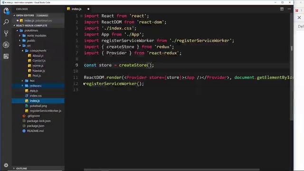Collapse the components folder arrow

coord(23,51)
